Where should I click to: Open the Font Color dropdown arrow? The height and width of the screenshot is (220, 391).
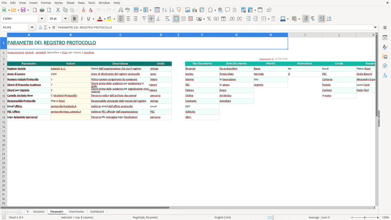tap(105, 19)
